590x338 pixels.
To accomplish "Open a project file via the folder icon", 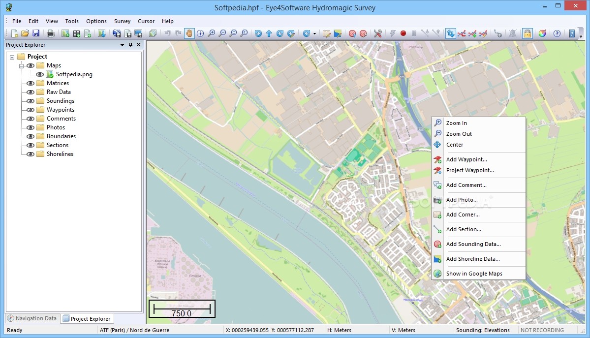I will [x=25, y=33].
